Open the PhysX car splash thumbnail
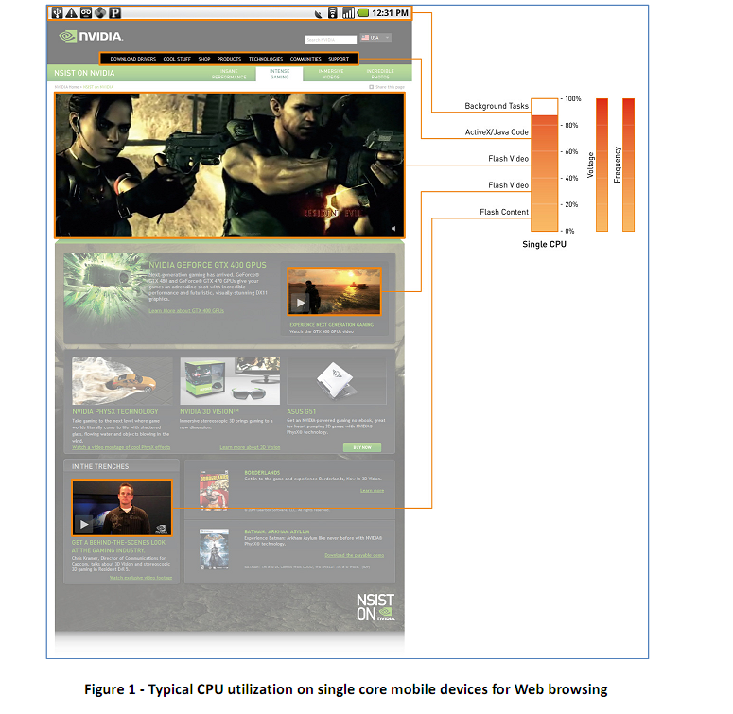 pos(122,381)
